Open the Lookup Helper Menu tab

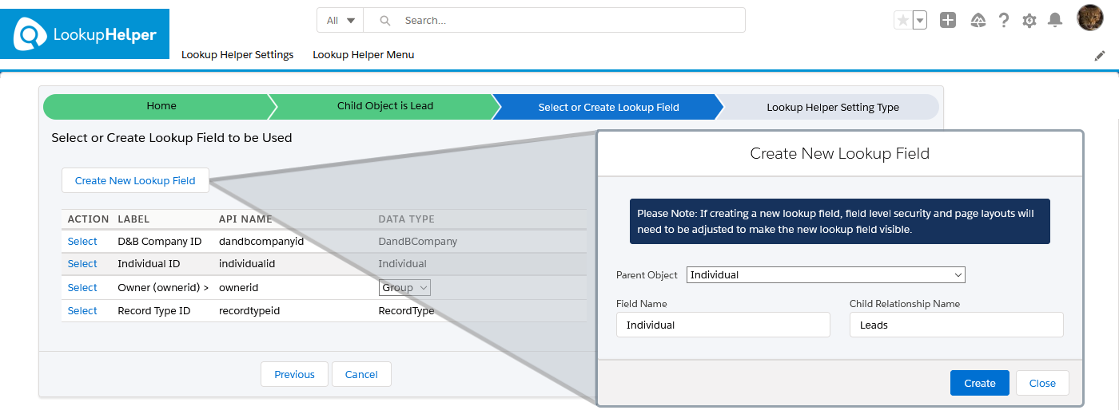coord(364,55)
